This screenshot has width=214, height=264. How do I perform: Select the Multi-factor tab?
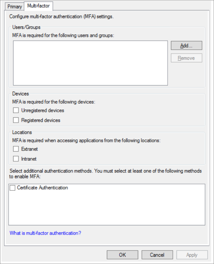[38, 6]
